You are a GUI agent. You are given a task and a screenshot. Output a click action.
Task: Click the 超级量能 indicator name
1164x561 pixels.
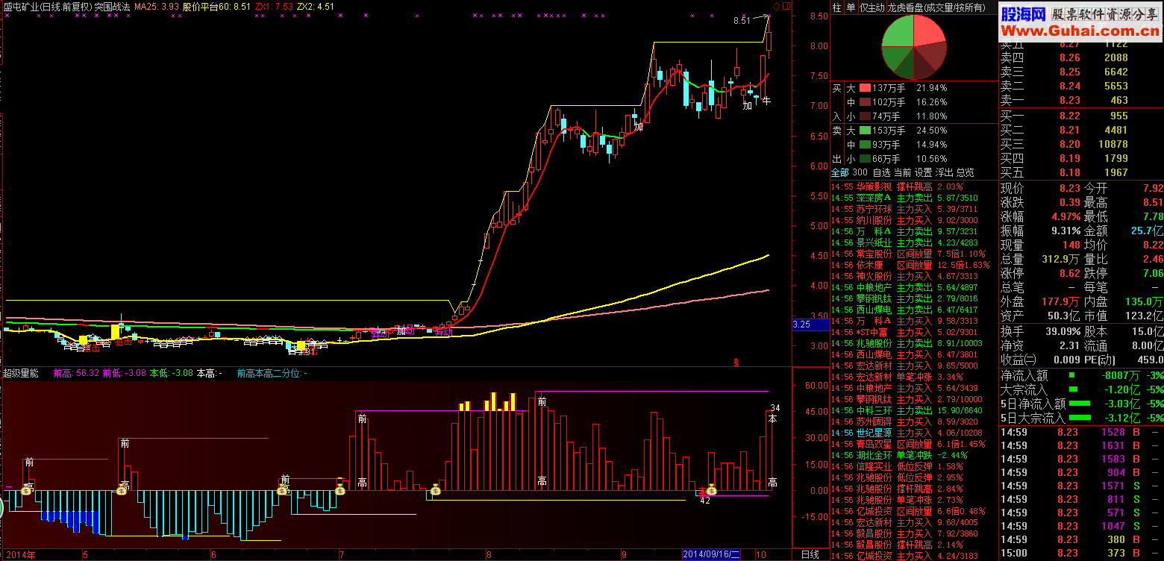tap(21, 373)
